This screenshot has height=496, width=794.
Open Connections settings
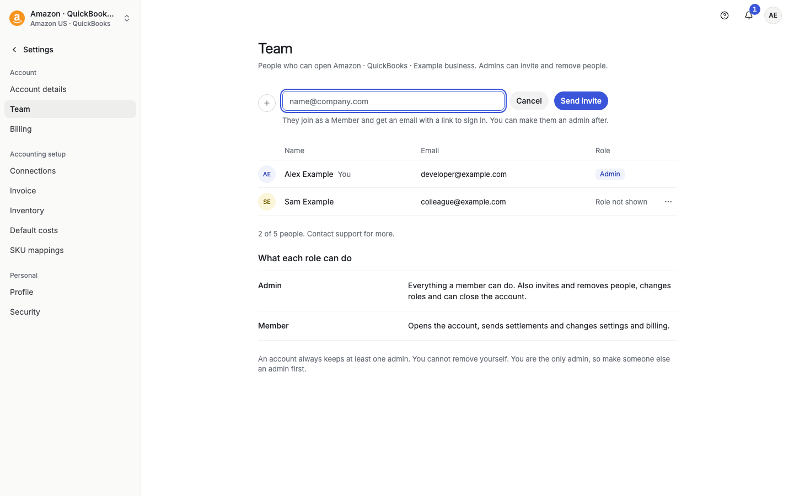coord(70,171)
